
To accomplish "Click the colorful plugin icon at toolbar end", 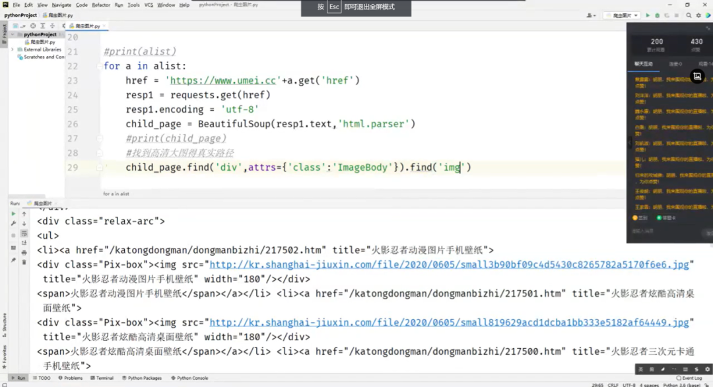I will pos(708,15).
